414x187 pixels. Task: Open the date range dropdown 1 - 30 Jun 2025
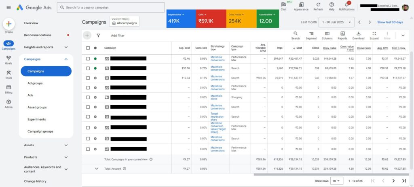[336, 22]
